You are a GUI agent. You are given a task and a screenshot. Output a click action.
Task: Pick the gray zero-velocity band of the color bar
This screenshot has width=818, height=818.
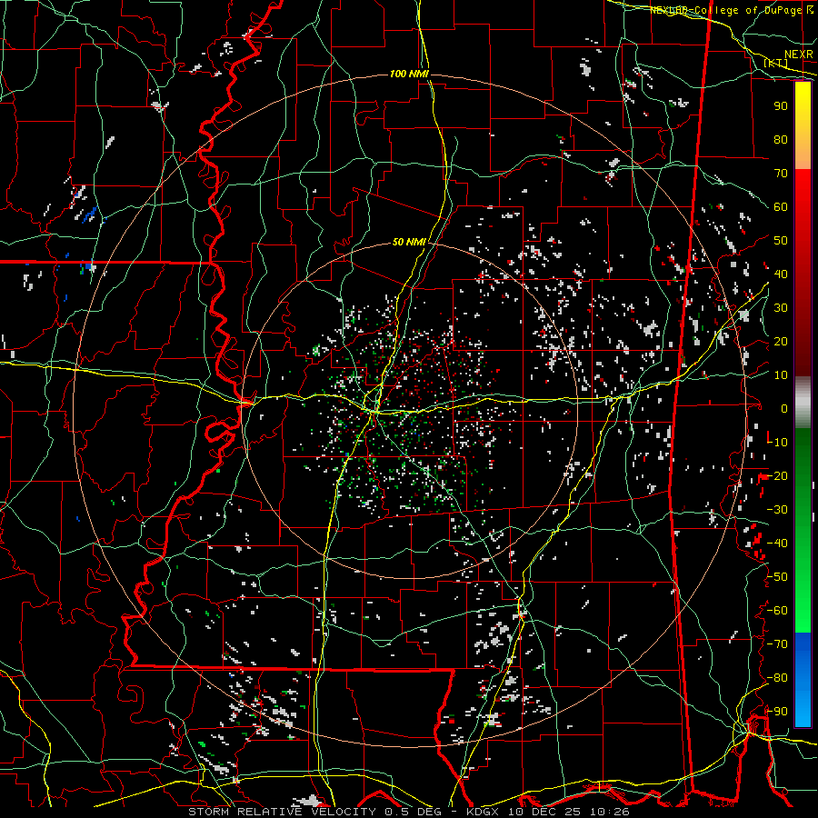(803, 403)
